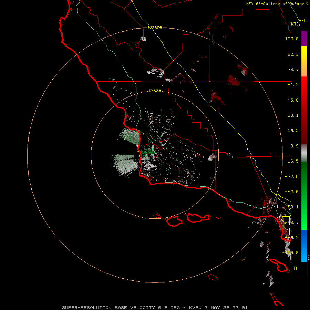Click the [KT] units label

point(294,24)
